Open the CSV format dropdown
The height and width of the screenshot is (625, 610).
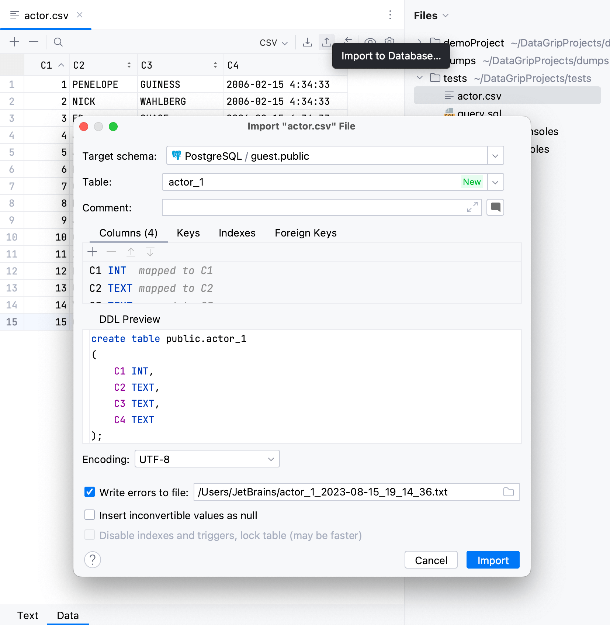[274, 43]
